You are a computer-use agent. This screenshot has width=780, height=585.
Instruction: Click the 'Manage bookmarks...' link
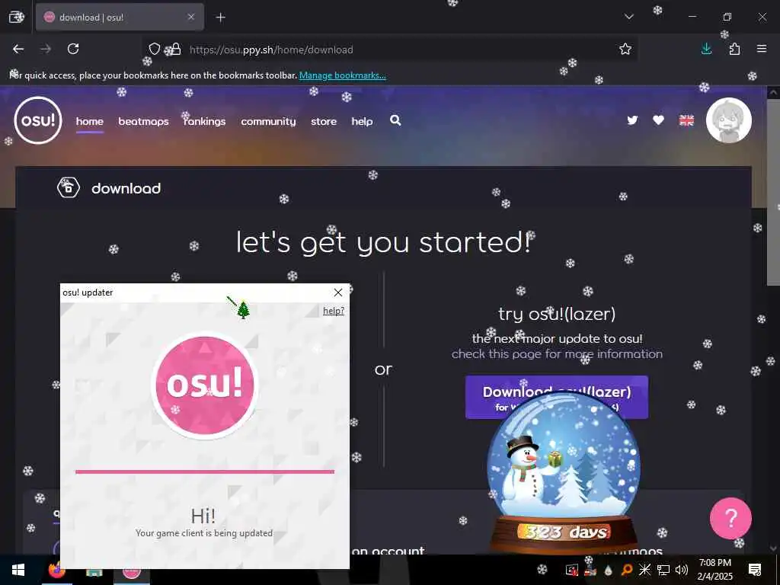click(x=342, y=75)
